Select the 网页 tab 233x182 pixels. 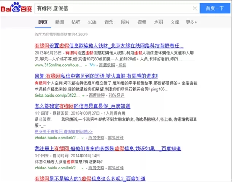tap(43, 22)
